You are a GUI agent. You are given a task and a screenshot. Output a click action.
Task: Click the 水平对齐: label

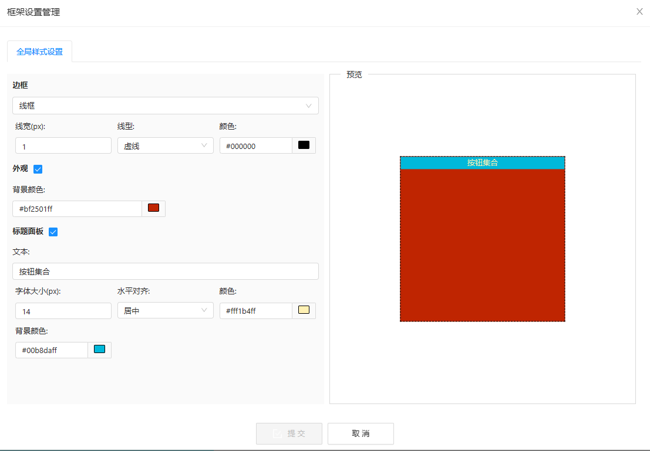click(x=133, y=291)
